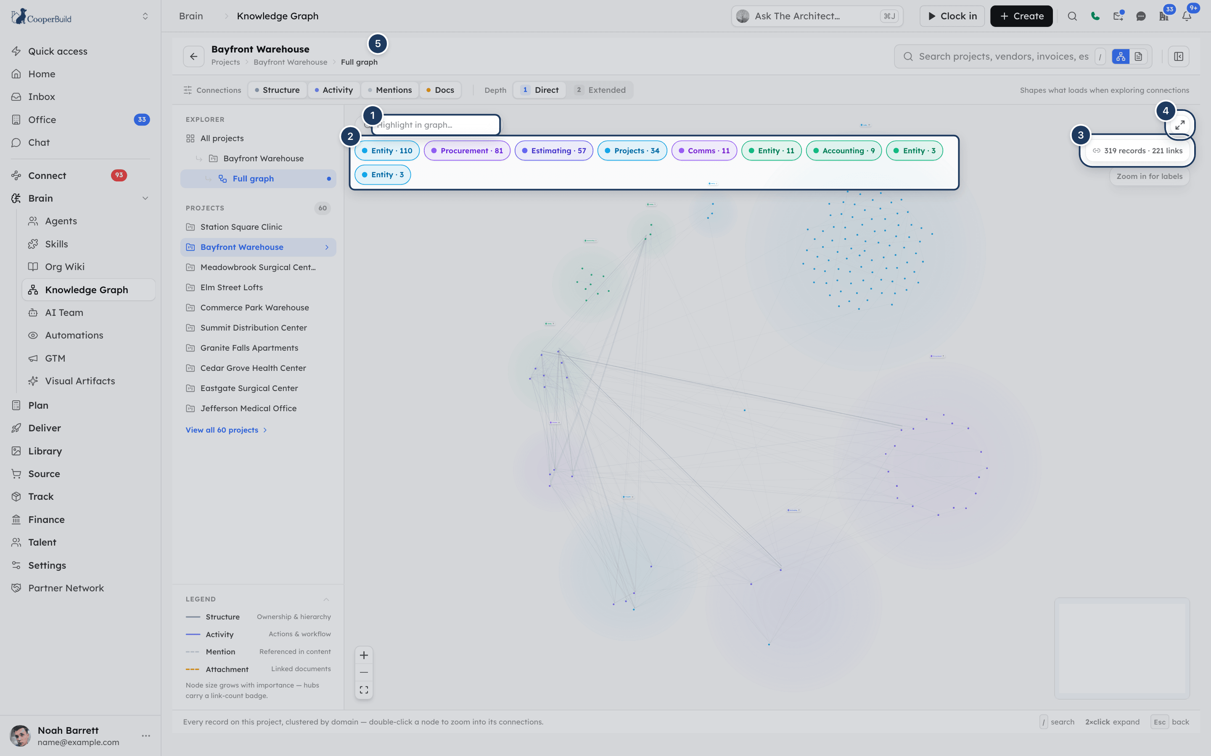The height and width of the screenshot is (756, 1211).
Task: Collapse the Legend panel
Action: [x=326, y=599]
